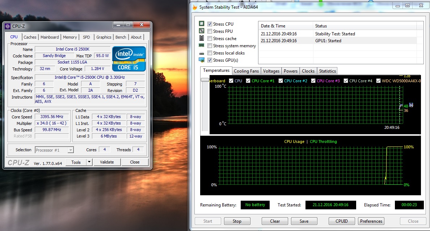Click the Intel Core i5 2500K name field
Image resolution: width=430 pixels, height=231 pixels.
73,49
